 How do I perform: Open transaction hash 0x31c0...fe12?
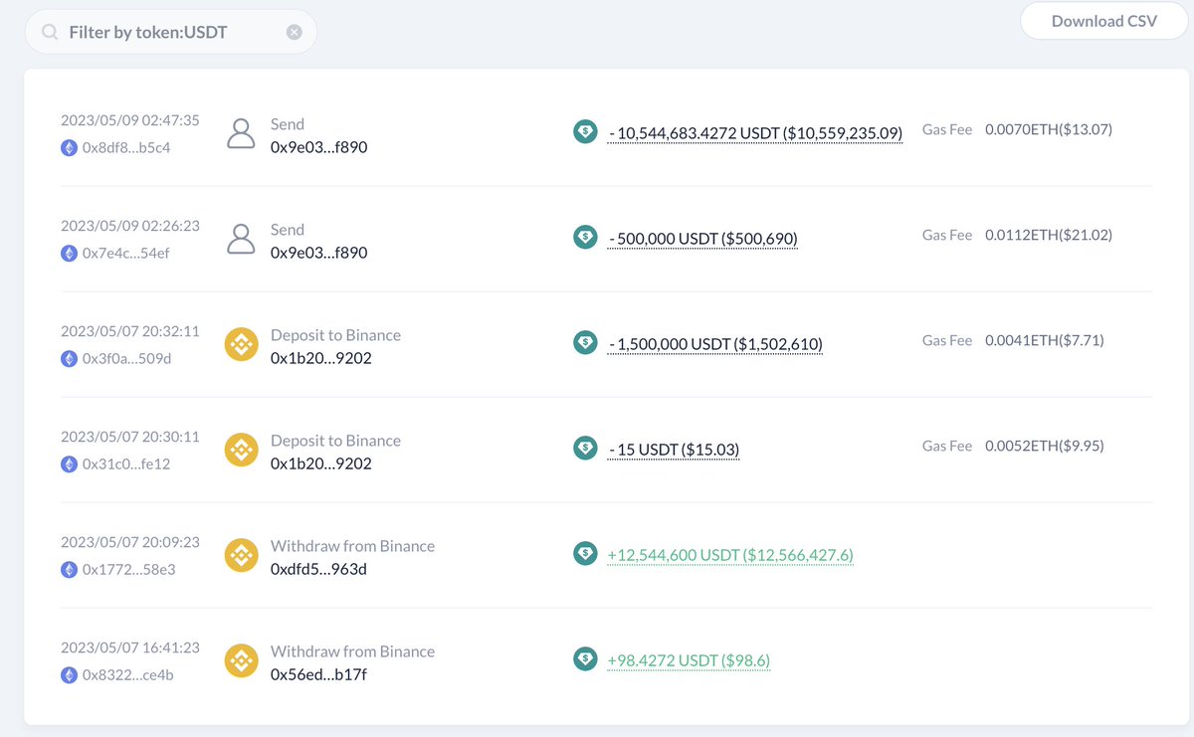tap(126, 463)
